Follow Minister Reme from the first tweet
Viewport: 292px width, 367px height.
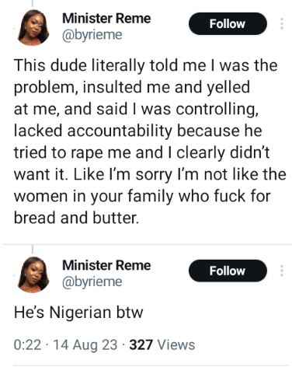coord(228,23)
